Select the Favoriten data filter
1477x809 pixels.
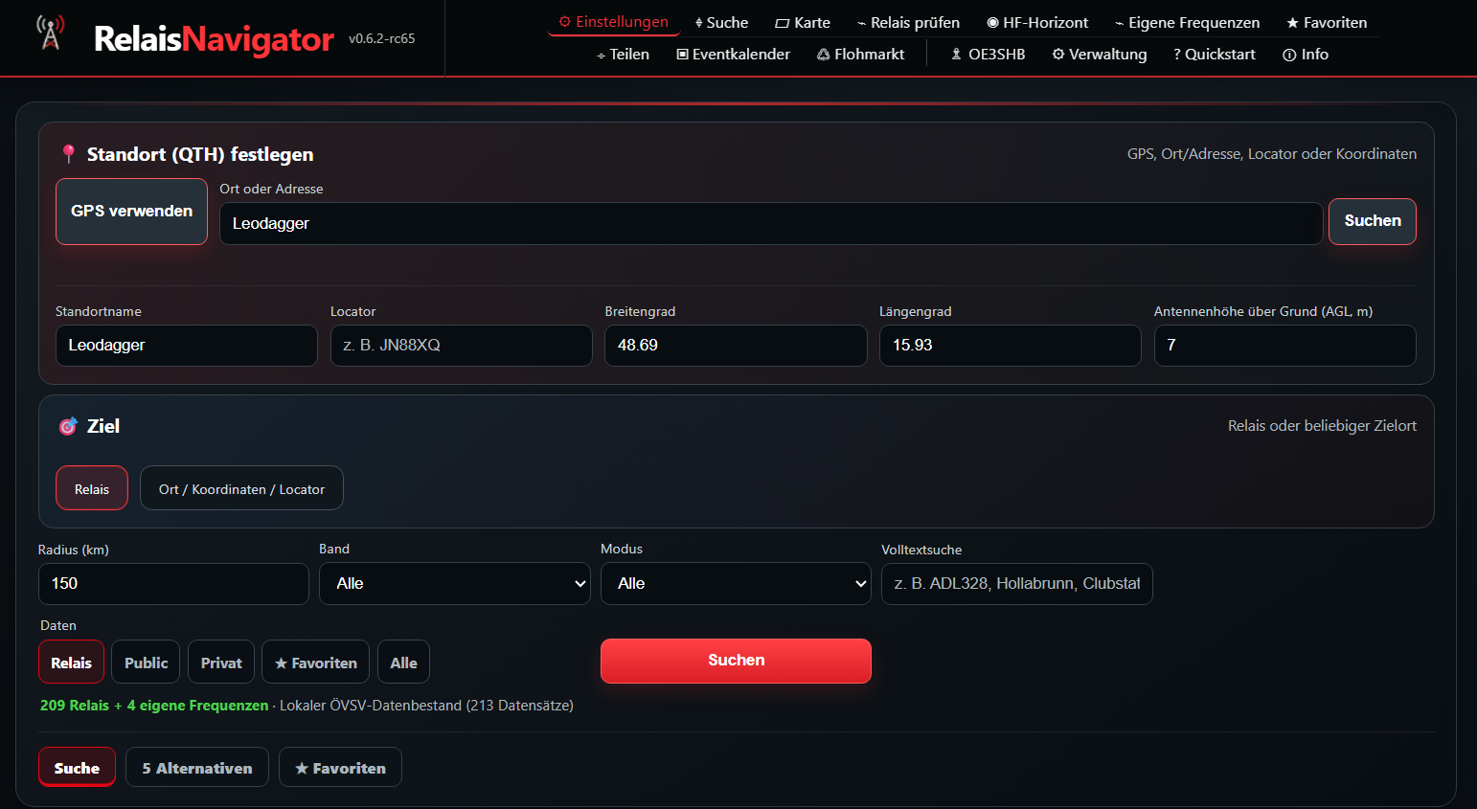tap(315, 662)
